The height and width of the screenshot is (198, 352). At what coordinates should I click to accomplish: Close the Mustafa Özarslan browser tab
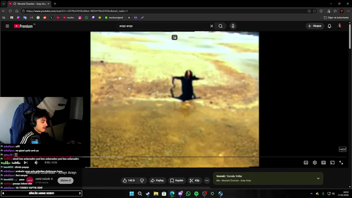[48, 4]
